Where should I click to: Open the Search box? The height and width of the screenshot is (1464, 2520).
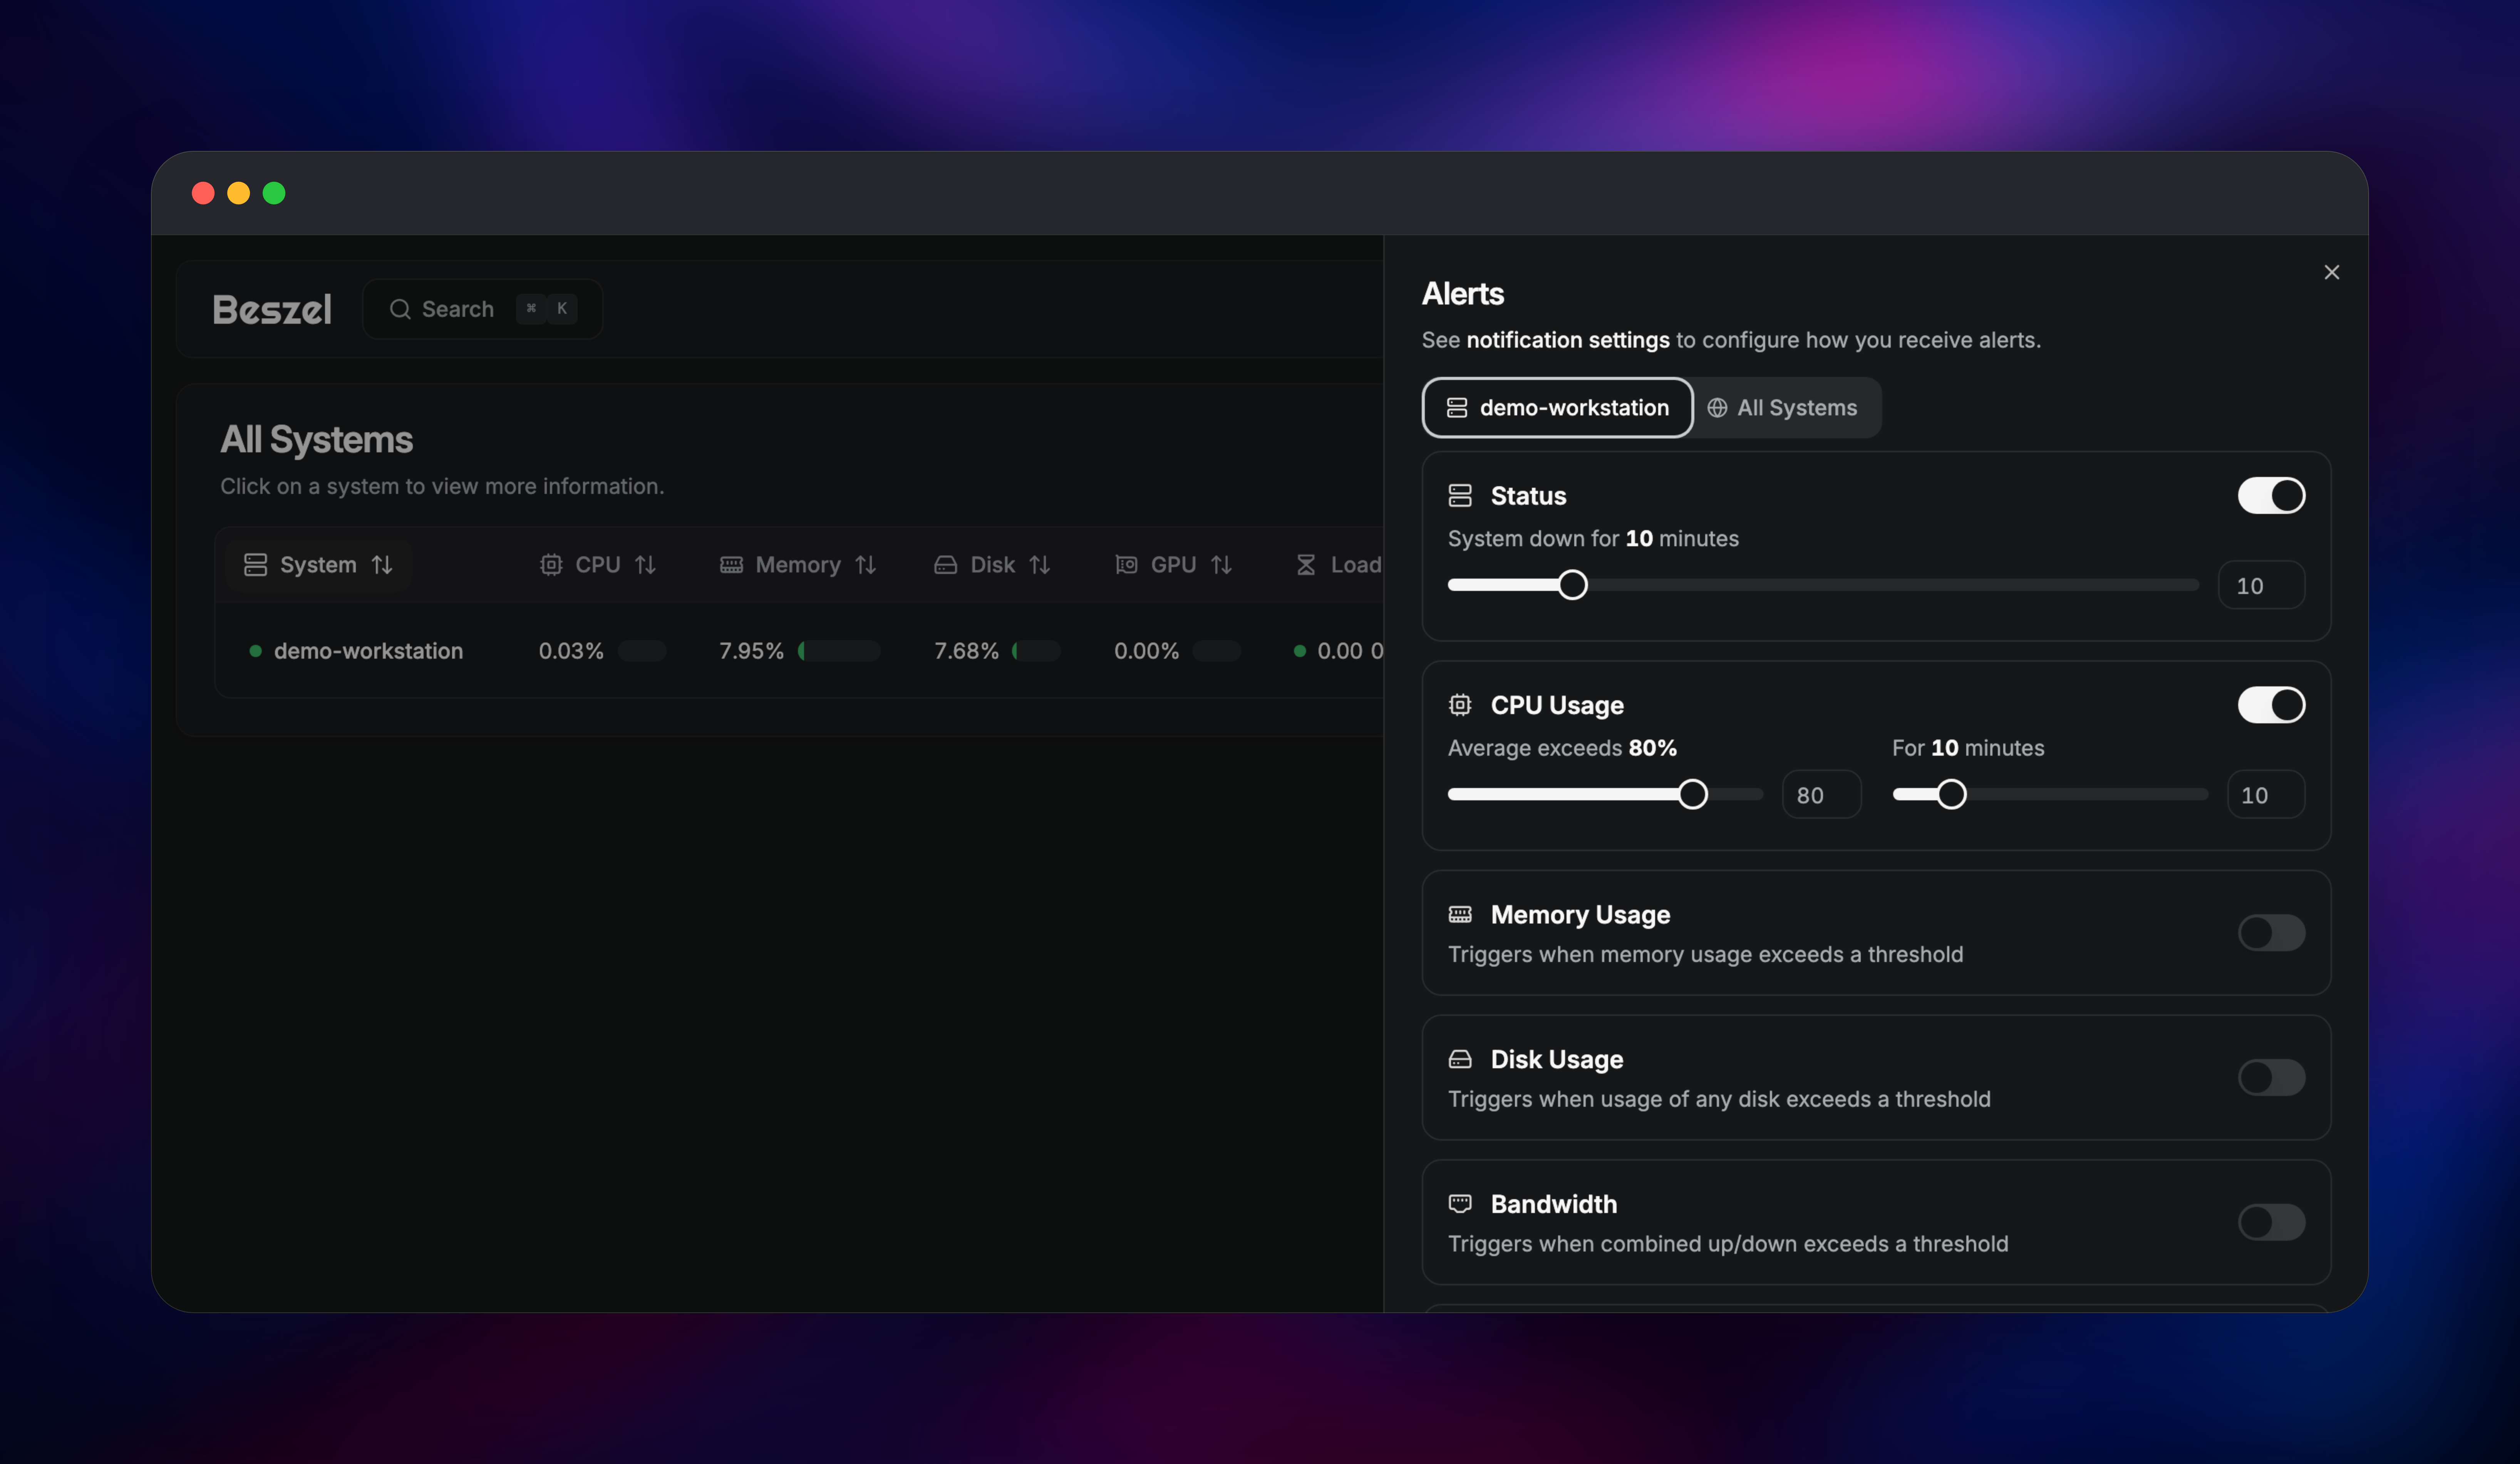482,309
